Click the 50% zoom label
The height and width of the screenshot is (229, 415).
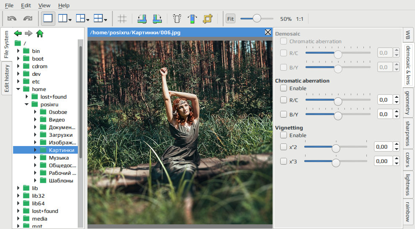coord(286,19)
